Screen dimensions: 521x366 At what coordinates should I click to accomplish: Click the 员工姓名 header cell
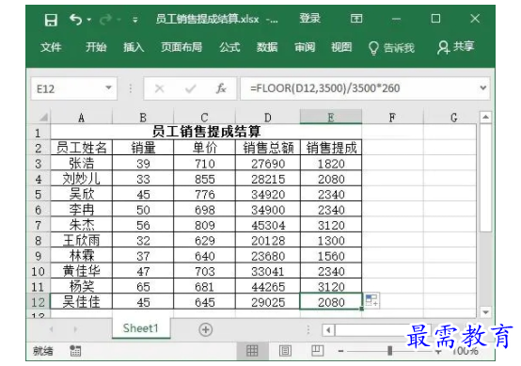pyautogui.click(x=82, y=148)
